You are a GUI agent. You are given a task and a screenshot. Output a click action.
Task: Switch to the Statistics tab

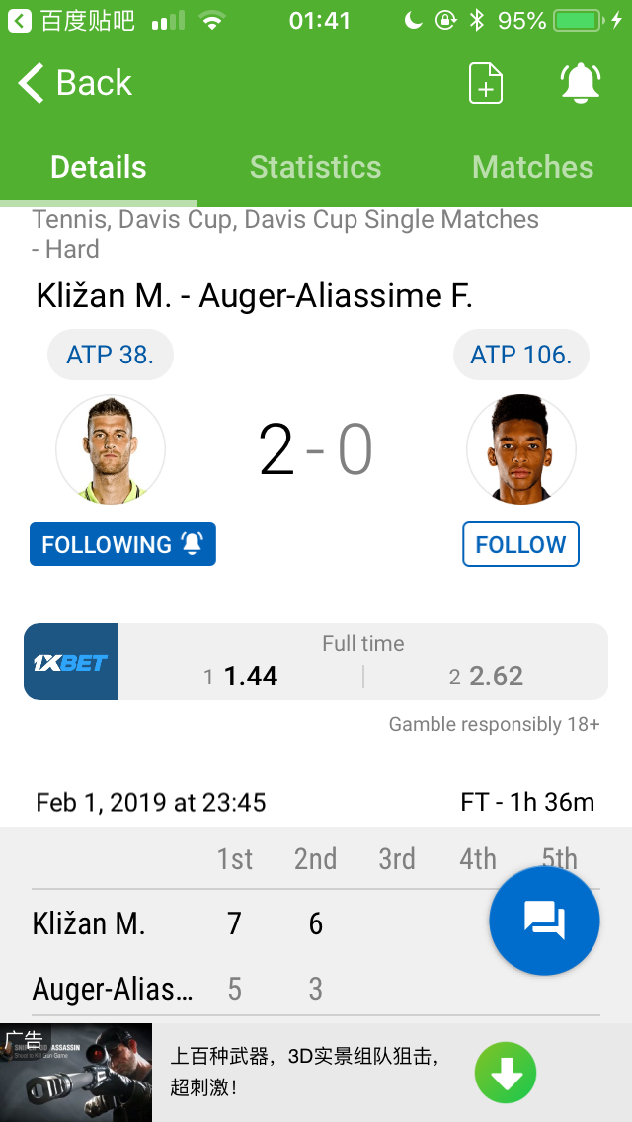pyautogui.click(x=315, y=167)
